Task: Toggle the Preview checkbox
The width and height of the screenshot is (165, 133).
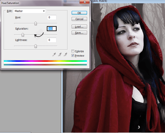Action: pyautogui.click(x=73, y=56)
